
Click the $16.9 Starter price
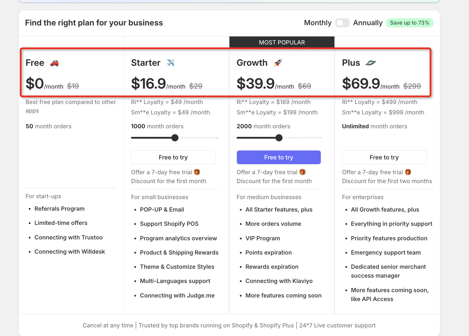(x=149, y=83)
